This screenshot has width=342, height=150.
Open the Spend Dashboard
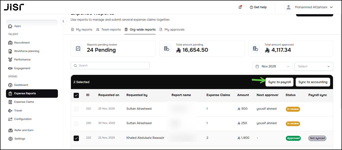21,85
